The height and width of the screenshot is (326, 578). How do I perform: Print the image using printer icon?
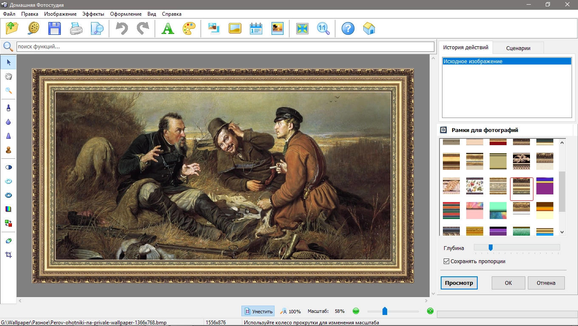tap(76, 28)
